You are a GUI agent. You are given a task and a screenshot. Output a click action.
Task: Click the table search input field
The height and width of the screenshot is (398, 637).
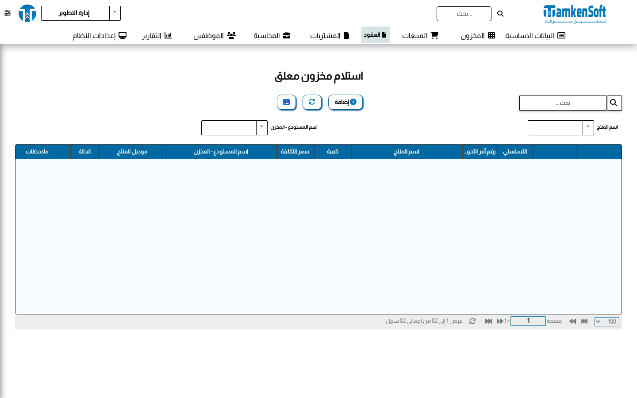[563, 103]
